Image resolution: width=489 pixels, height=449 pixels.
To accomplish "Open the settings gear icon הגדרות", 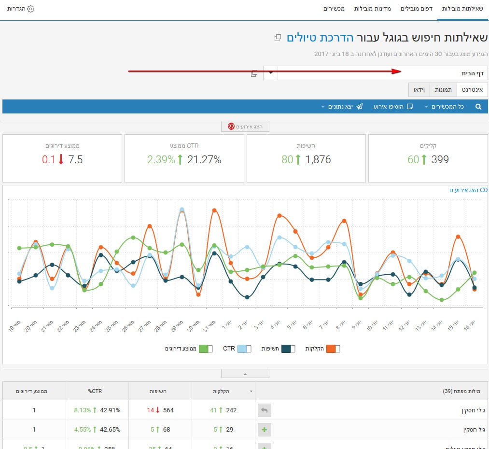I will tap(30, 9).
